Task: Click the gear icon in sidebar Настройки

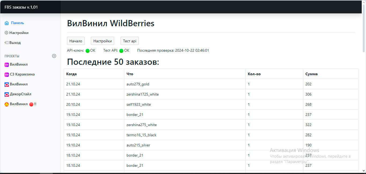Action: (7, 33)
